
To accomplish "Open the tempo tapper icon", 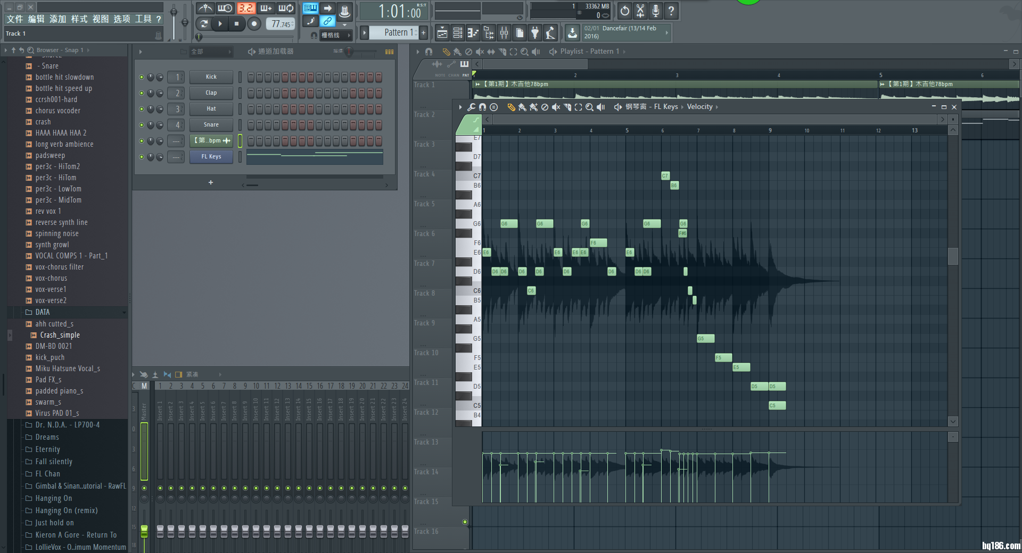I will click(550, 33).
